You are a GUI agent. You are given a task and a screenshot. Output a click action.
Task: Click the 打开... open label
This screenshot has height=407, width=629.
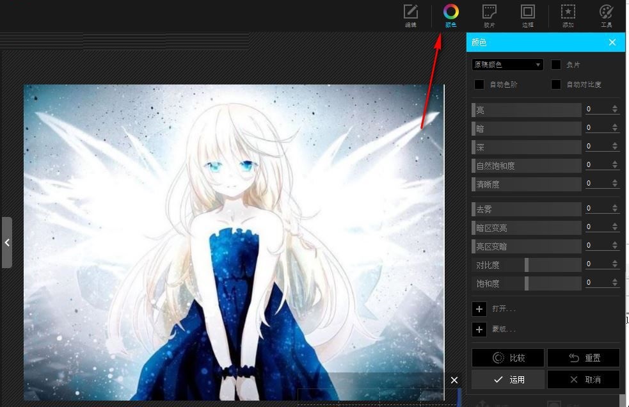coord(504,308)
